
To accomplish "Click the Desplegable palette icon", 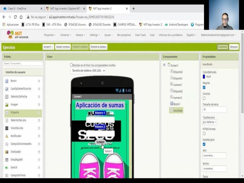I will coord(7,160).
